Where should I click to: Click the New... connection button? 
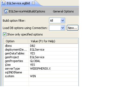73,28
